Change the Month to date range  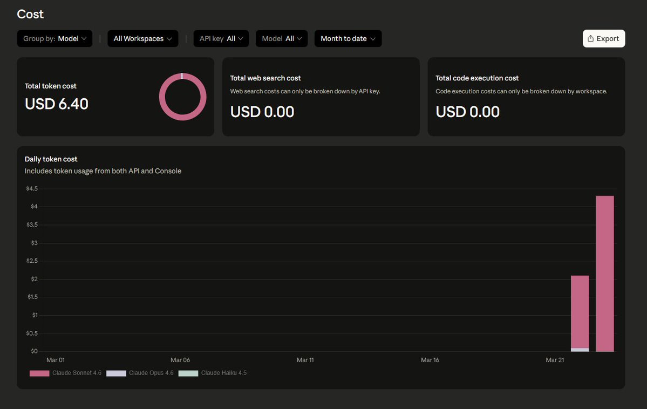point(348,38)
